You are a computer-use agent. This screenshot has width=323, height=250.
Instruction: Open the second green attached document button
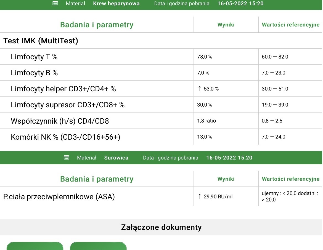tap(98, 246)
